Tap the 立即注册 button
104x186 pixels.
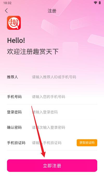click(x=52, y=166)
